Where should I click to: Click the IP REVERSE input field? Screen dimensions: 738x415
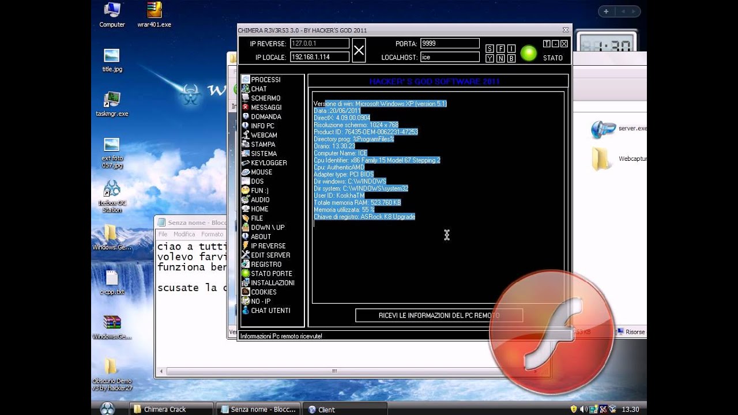(319, 43)
